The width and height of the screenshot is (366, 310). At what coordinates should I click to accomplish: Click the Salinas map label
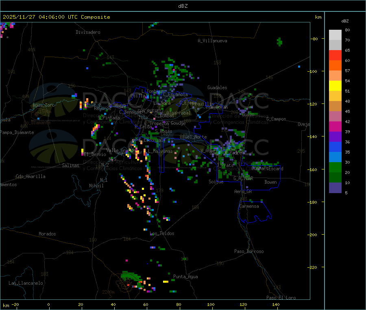pyautogui.click(x=72, y=165)
